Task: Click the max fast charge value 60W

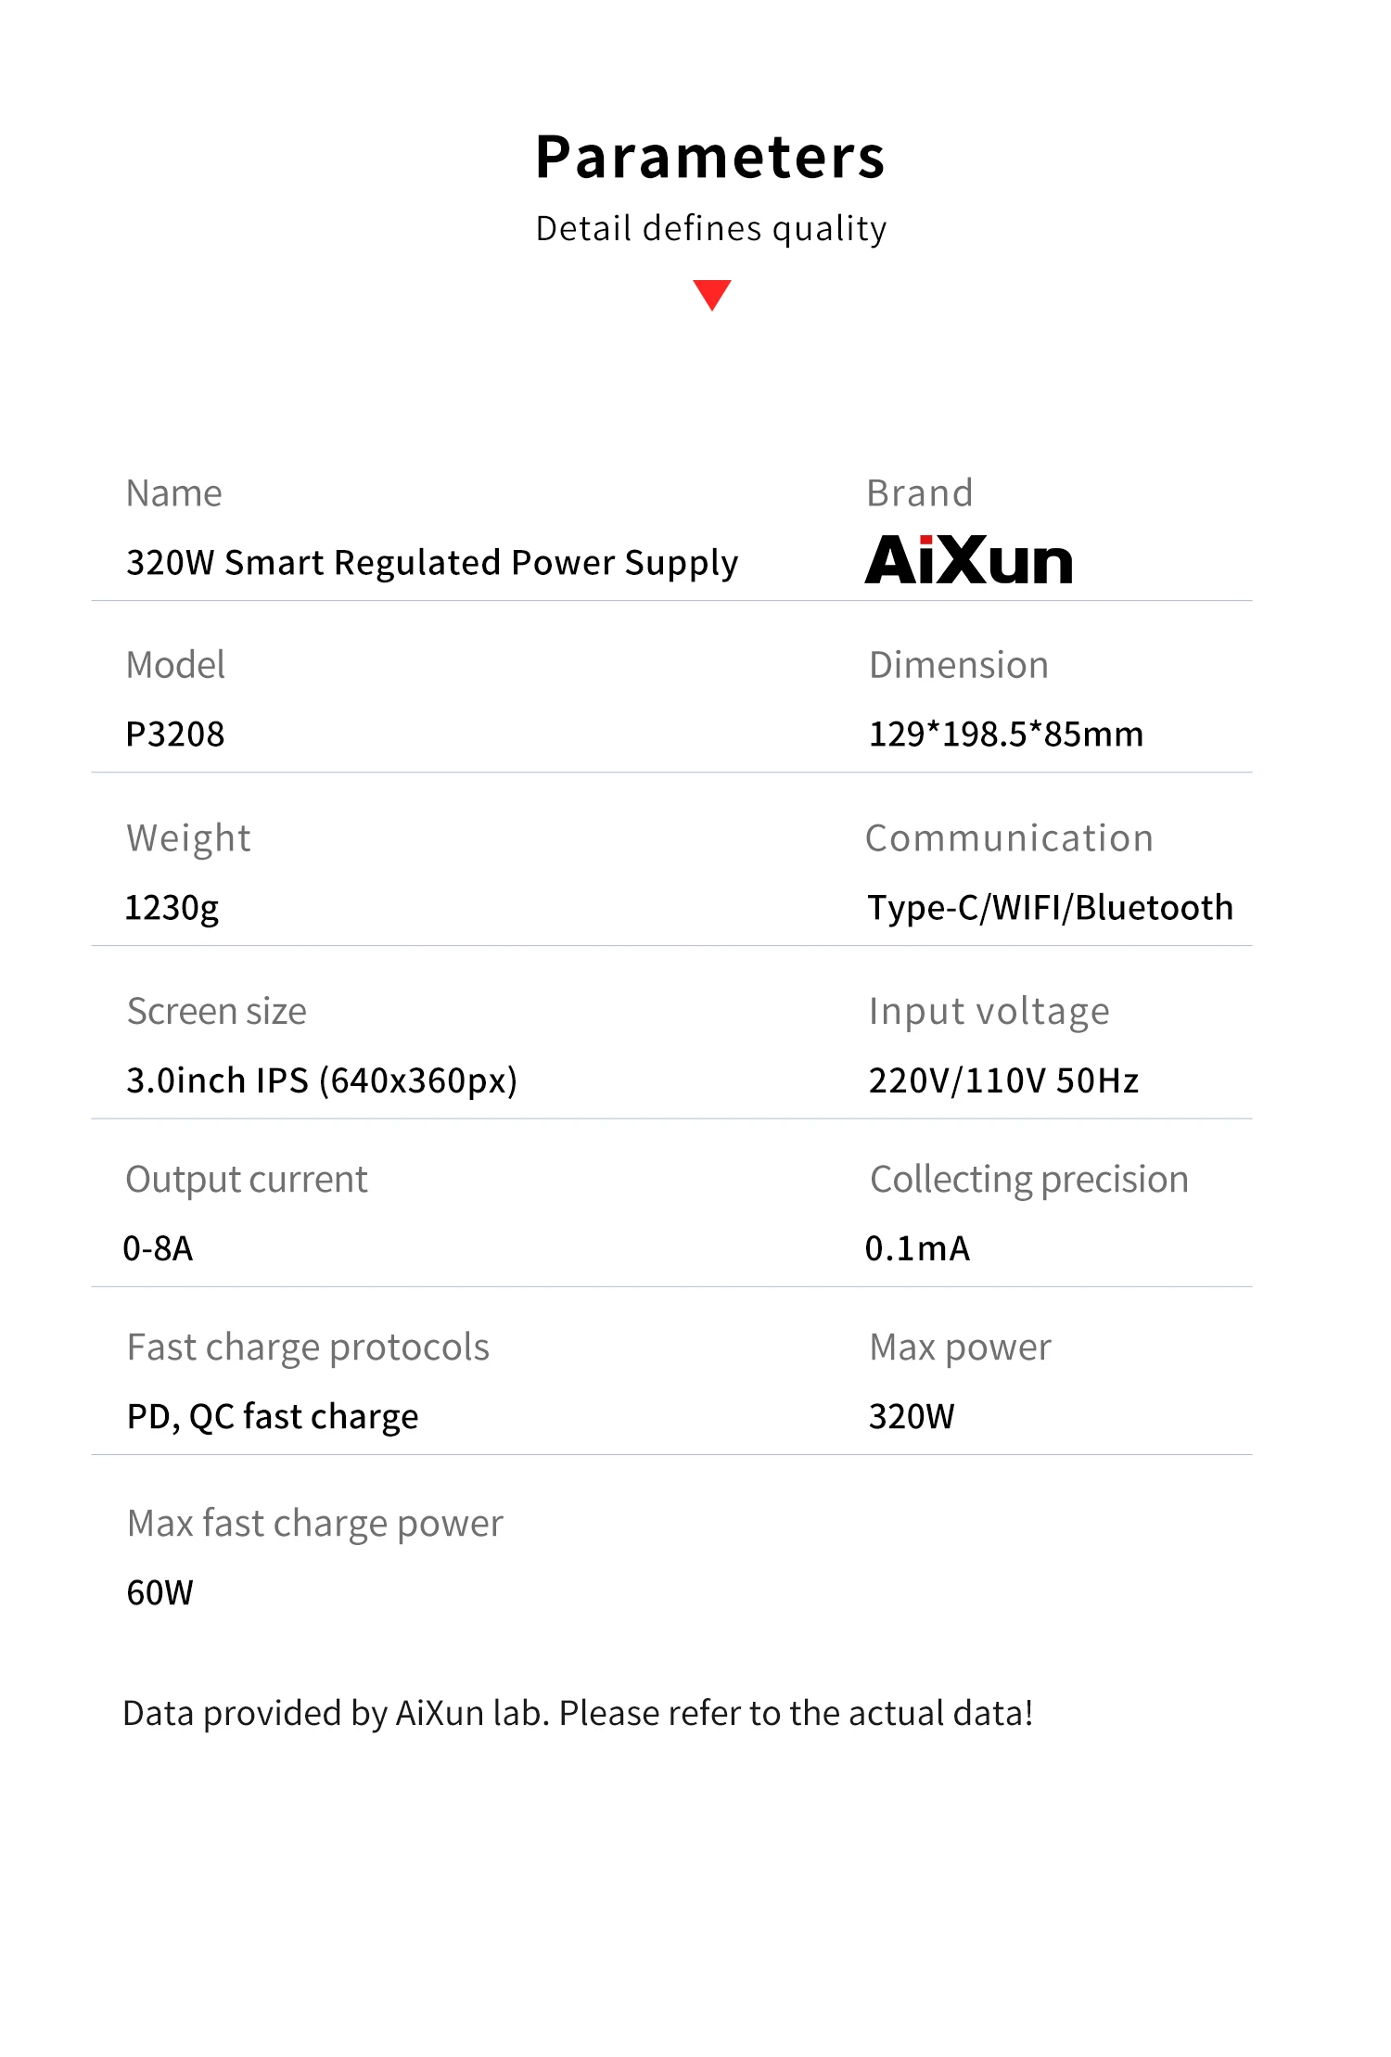Action: click(x=160, y=1592)
